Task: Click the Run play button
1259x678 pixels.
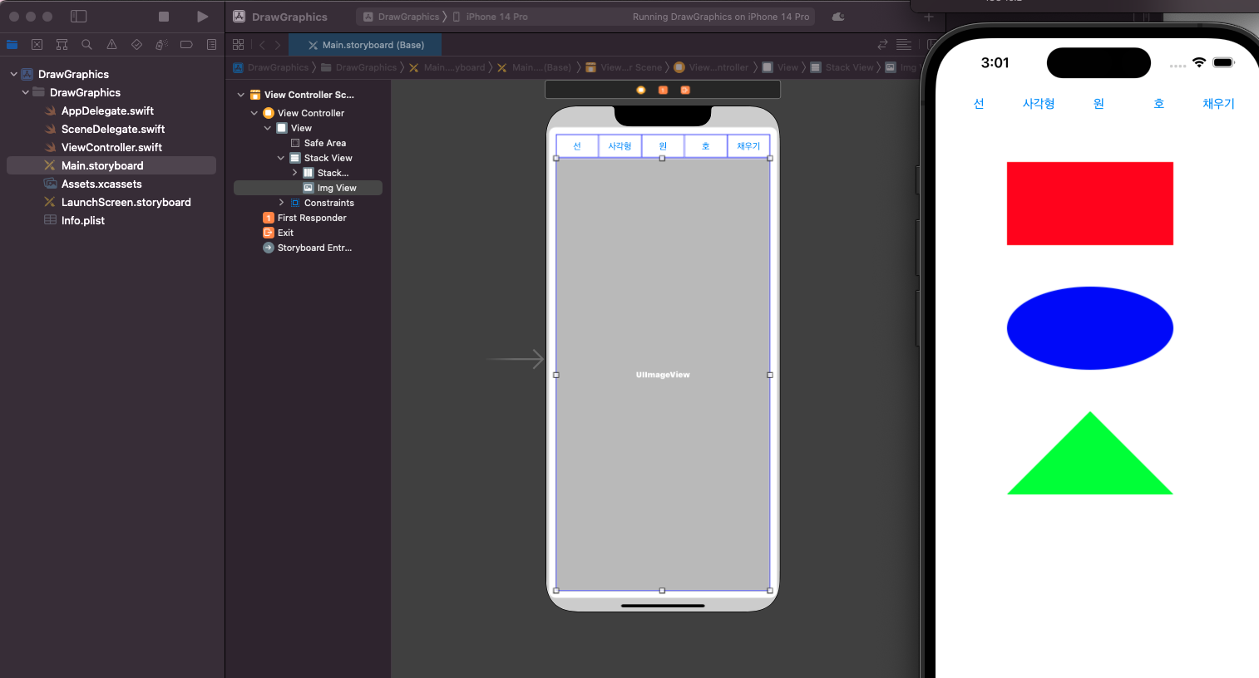Action: tap(202, 17)
